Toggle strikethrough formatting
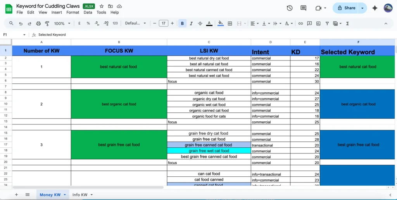Viewport: 397px width, 200px height. pyautogui.click(x=200, y=24)
